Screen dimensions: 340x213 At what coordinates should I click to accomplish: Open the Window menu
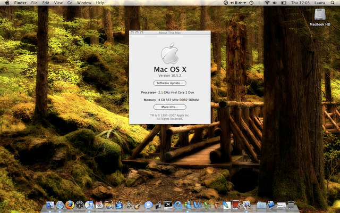tap(84, 3)
